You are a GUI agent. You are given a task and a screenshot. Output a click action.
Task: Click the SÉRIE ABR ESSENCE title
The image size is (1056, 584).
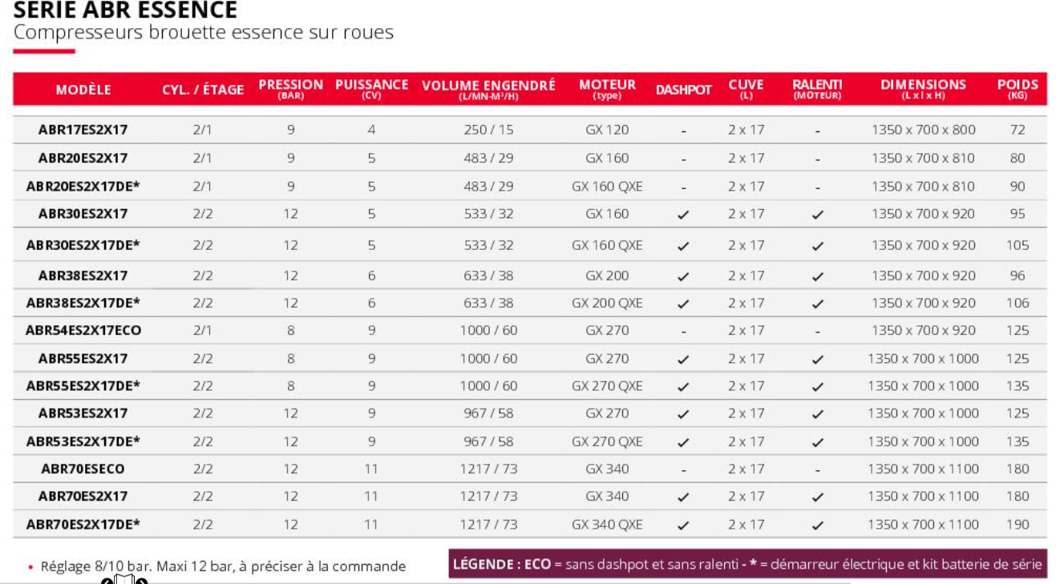pyautogui.click(x=126, y=10)
